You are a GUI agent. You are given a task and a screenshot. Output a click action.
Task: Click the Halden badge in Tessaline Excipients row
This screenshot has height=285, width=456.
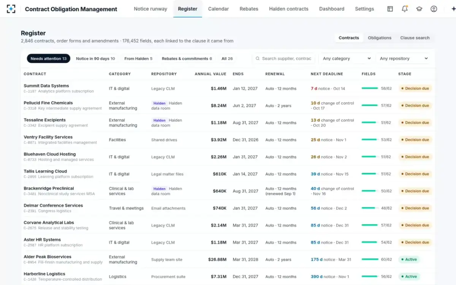tap(160, 120)
